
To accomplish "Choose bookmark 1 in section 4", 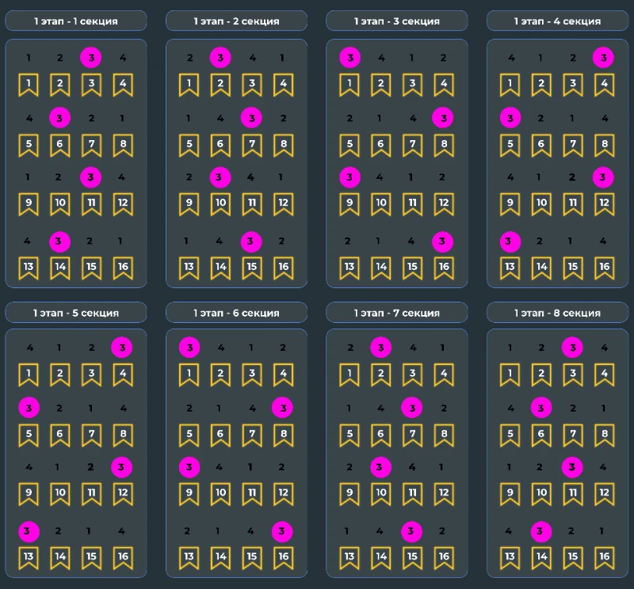I will pos(510,85).
